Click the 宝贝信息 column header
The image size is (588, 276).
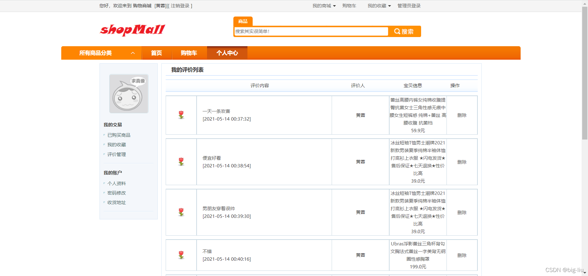coord(413,85)
